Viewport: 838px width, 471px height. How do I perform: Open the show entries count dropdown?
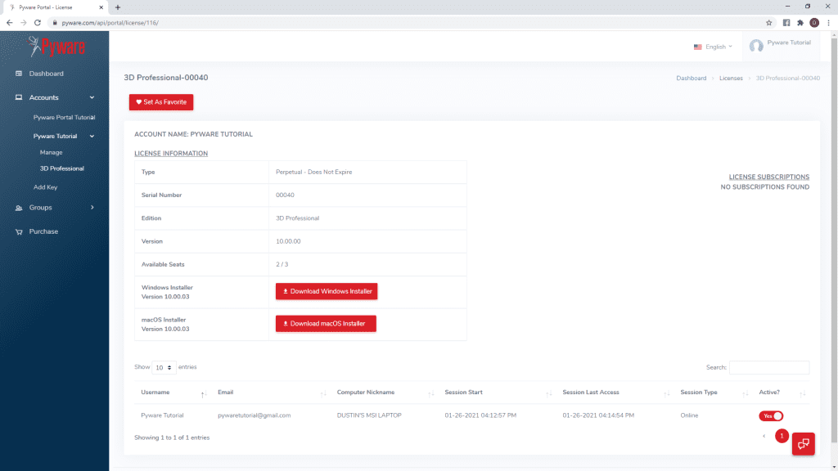[x=164, y=367]
